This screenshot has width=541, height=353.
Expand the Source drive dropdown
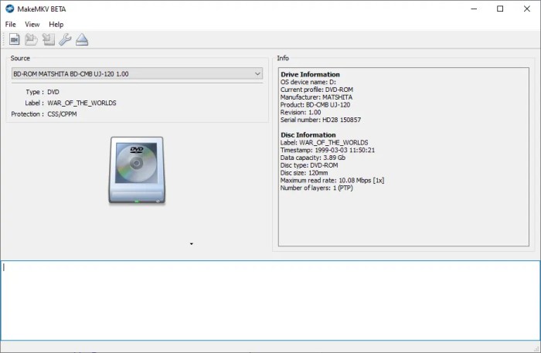(137, 74)
